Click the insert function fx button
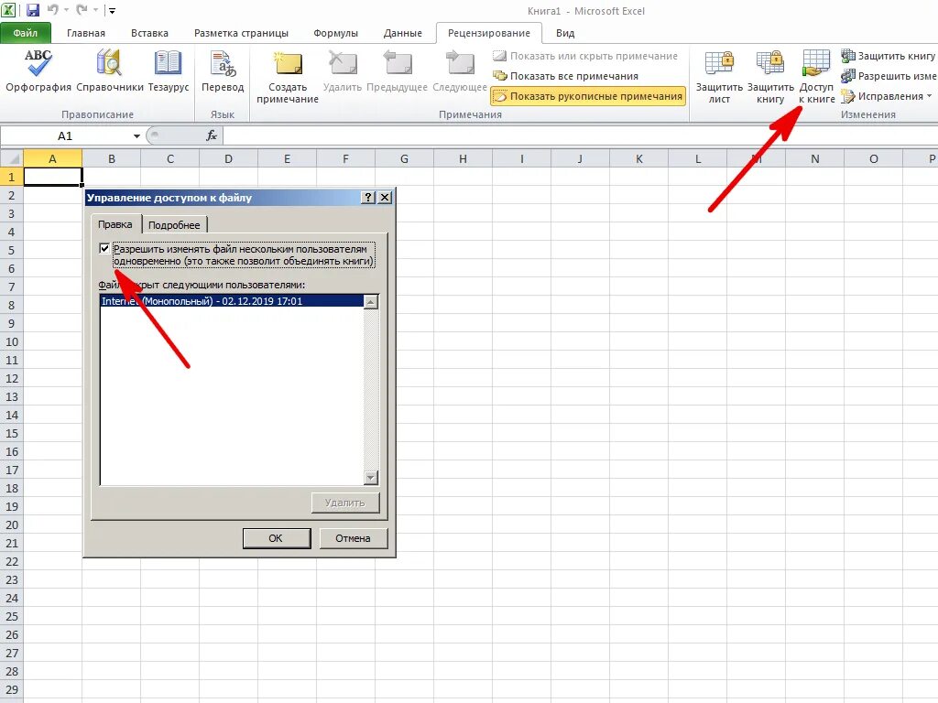 pyautogui.click(x=212, y=135)
